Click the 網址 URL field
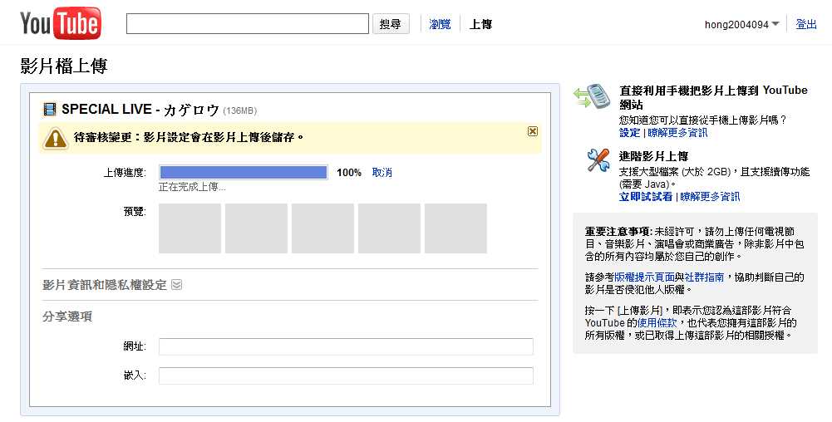 346,346
